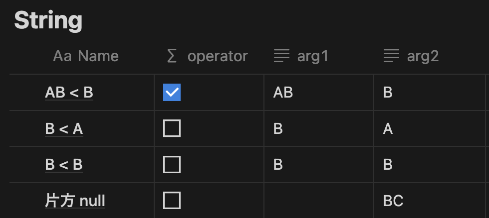
Task: Click the BC cell in arg2 column
Action: (430, 201)
